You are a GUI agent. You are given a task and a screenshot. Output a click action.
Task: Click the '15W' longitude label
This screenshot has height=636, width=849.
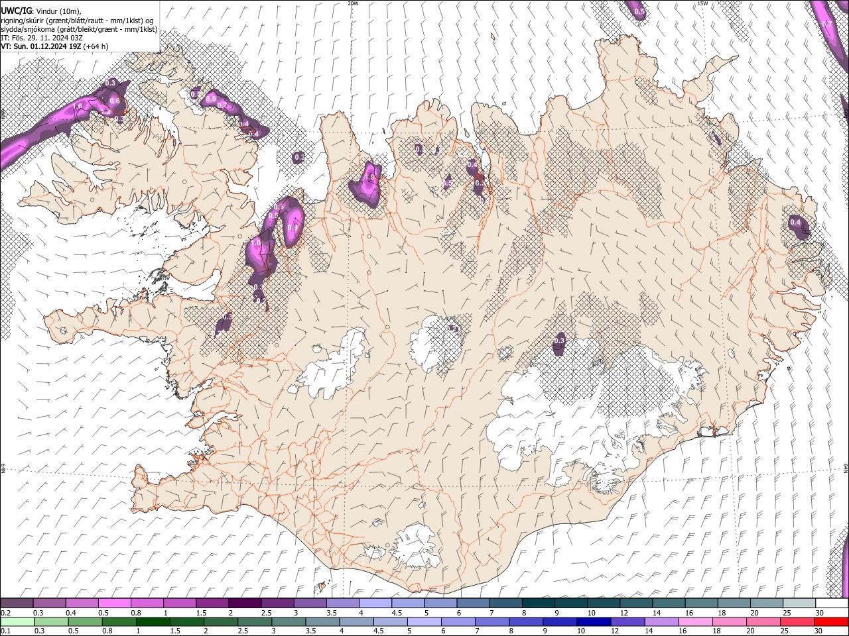pos(702,3)
